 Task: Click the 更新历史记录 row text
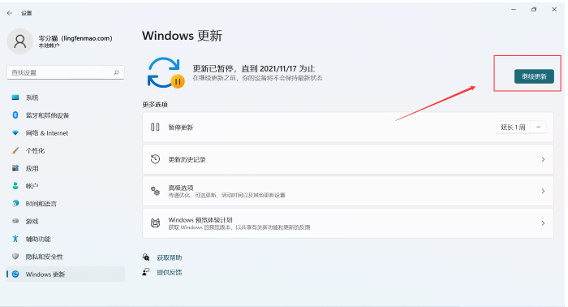pos(187,159)
